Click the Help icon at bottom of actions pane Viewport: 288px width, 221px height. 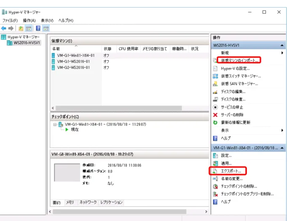(215, 202)
